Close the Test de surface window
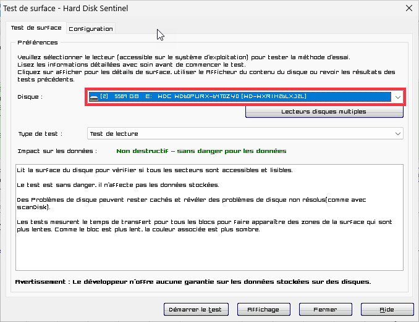This screenshot has height=322, width=419. (x=407, y=8)
